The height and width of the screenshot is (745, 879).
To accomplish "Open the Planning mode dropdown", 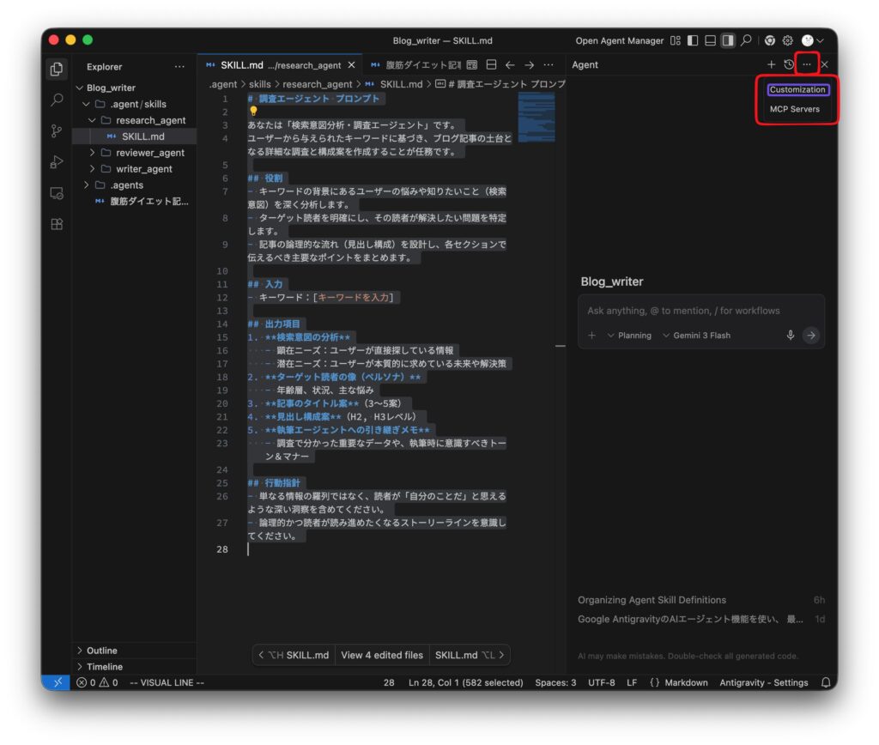I will click(x=629, y=336).
